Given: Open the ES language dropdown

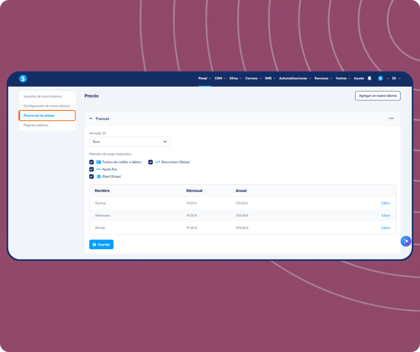Looking at the screenshot, I should 396,78.
